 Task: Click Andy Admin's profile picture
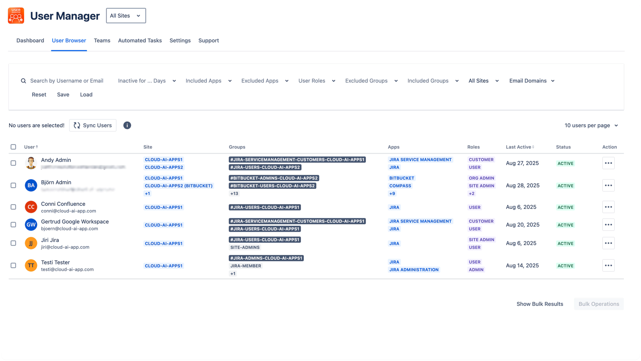point(31,163)
